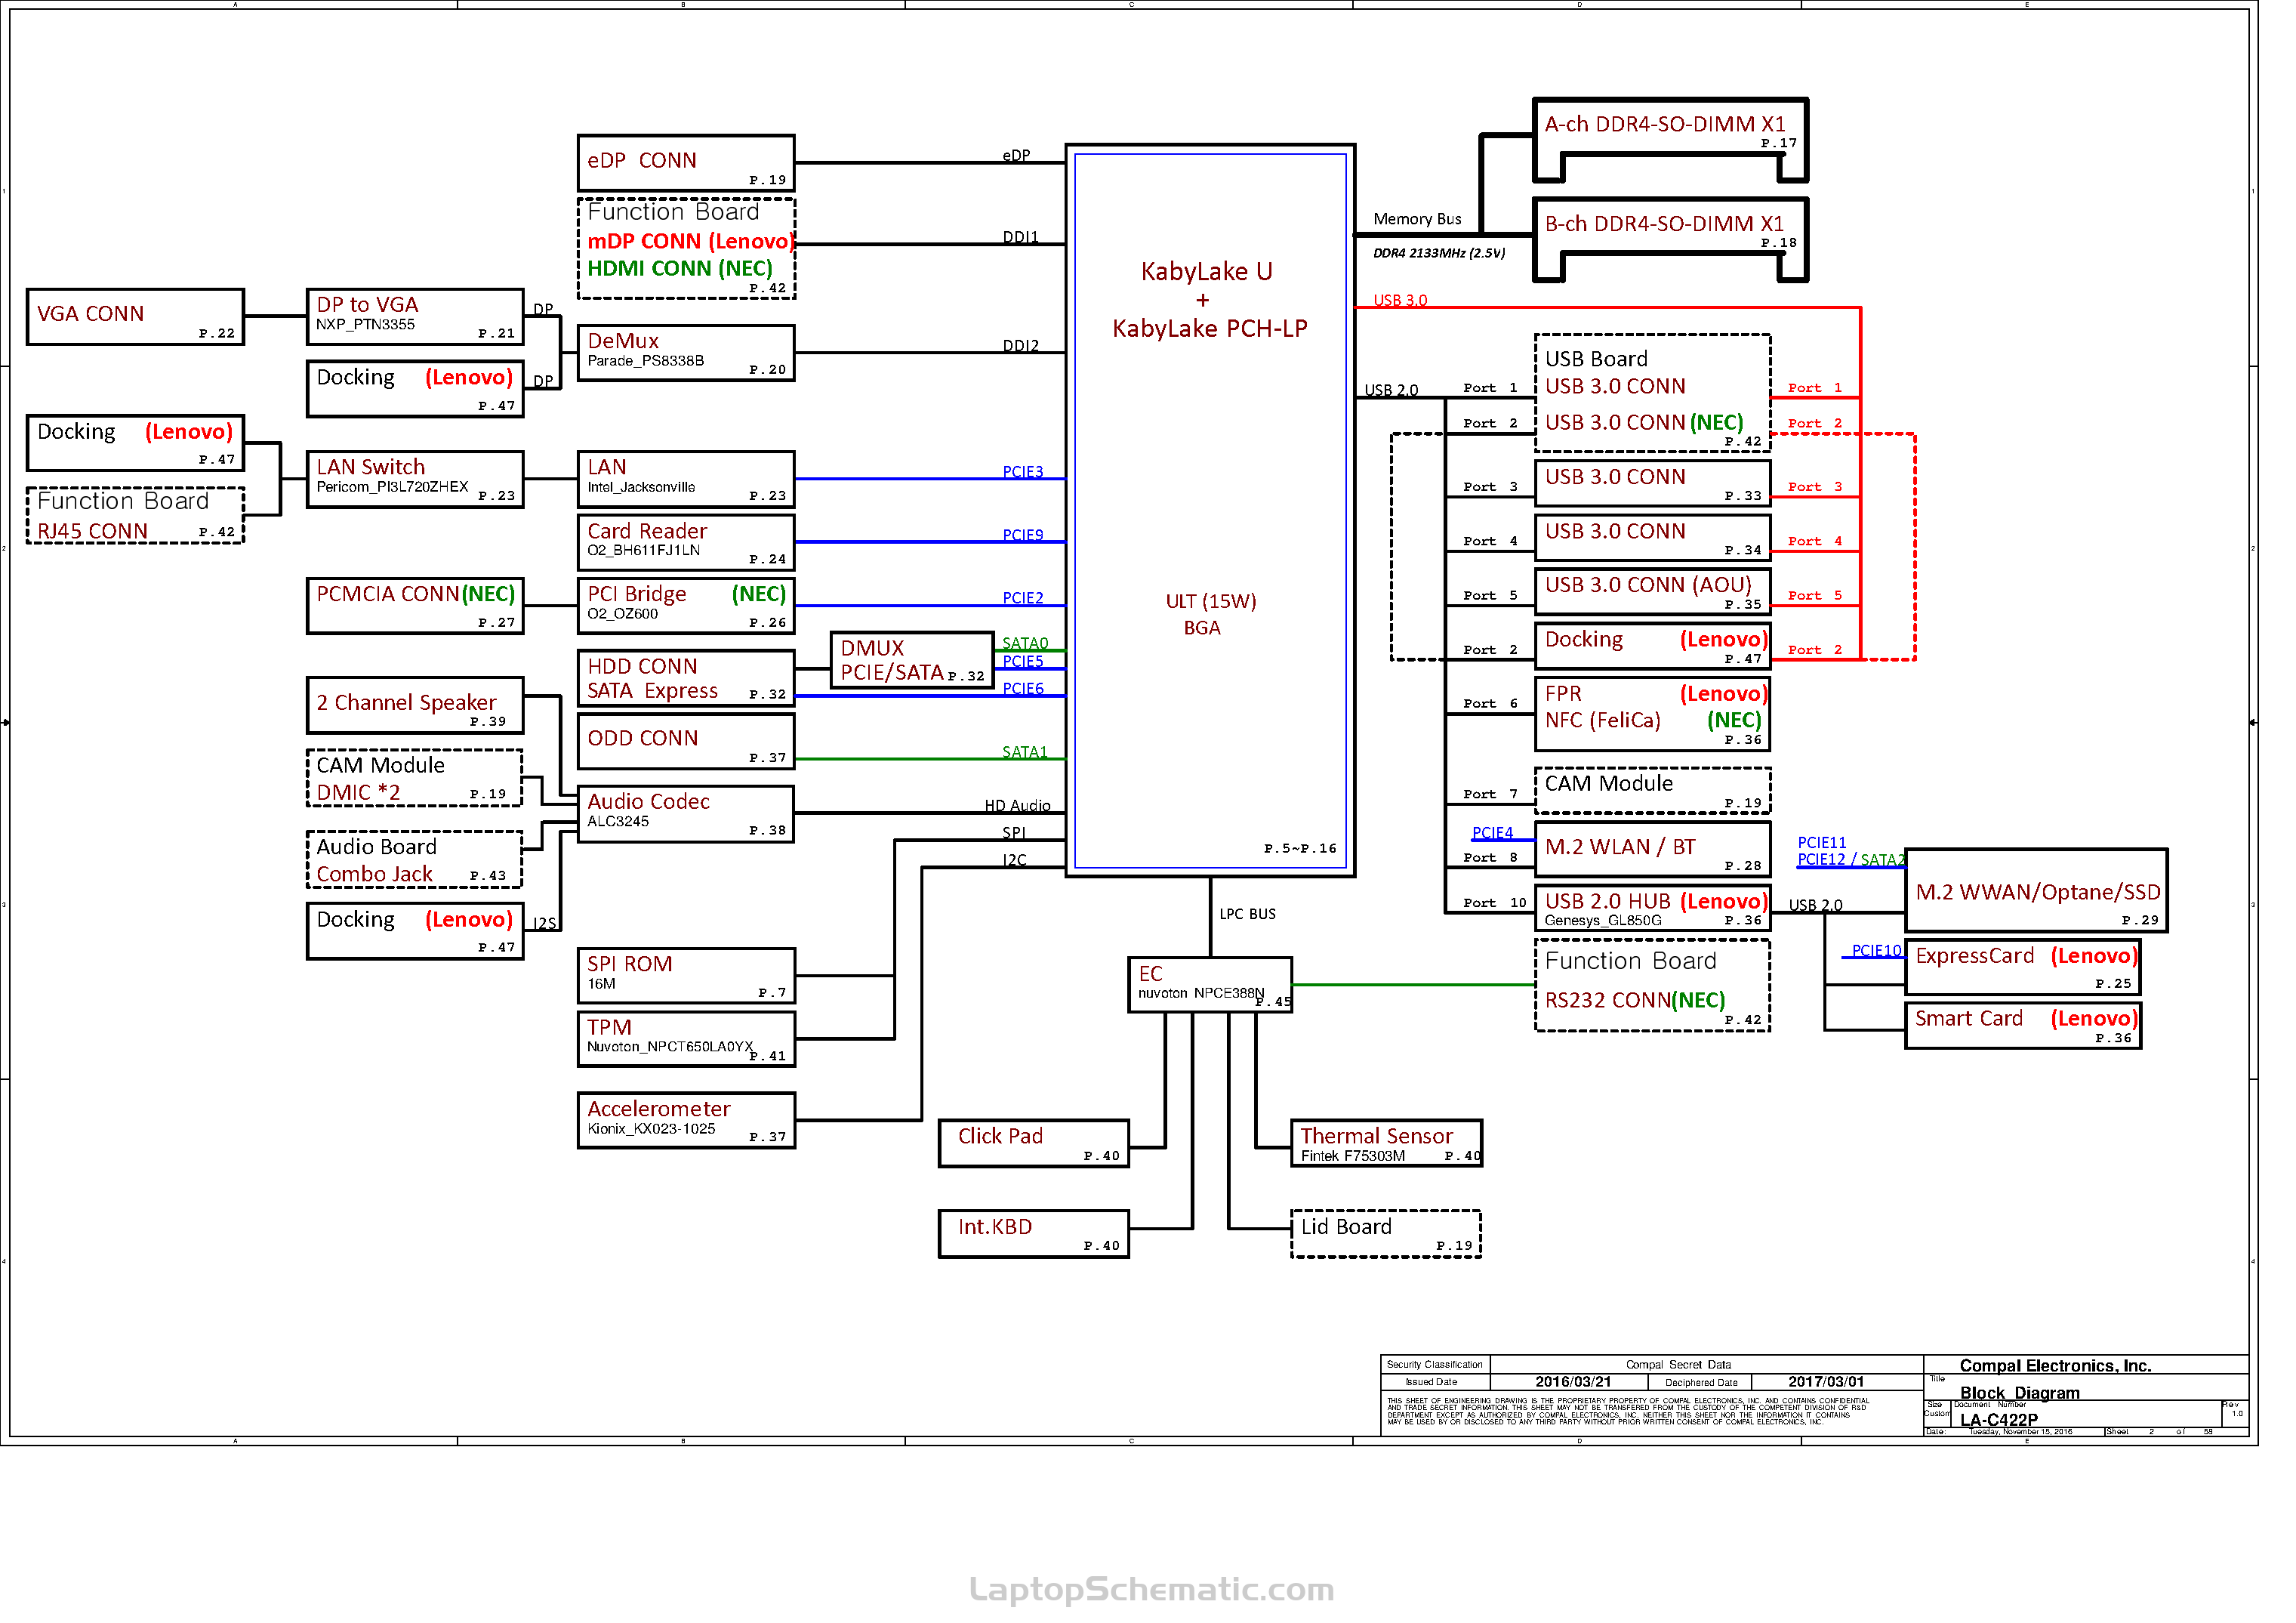Select the VGA CONN block
The width and height of the screenshot is (2296, 1623).
click(135, 317)
